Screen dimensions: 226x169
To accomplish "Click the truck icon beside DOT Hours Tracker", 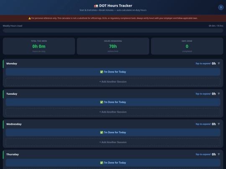I will [96, 6].
